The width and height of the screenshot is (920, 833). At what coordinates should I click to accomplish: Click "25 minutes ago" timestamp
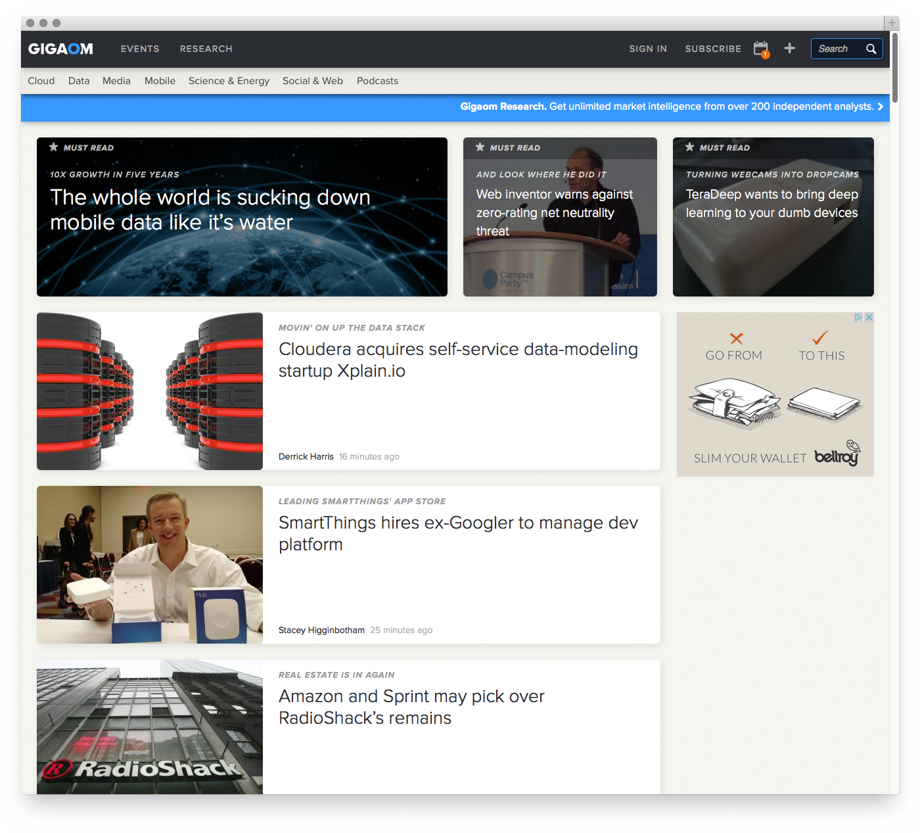coord(401,630)
